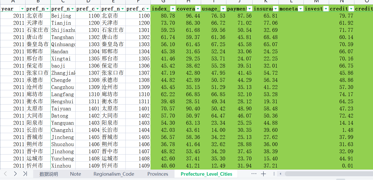Open the insuran column filter dropdown
Viewport: 373px width, 180px height.
(275, 9)
